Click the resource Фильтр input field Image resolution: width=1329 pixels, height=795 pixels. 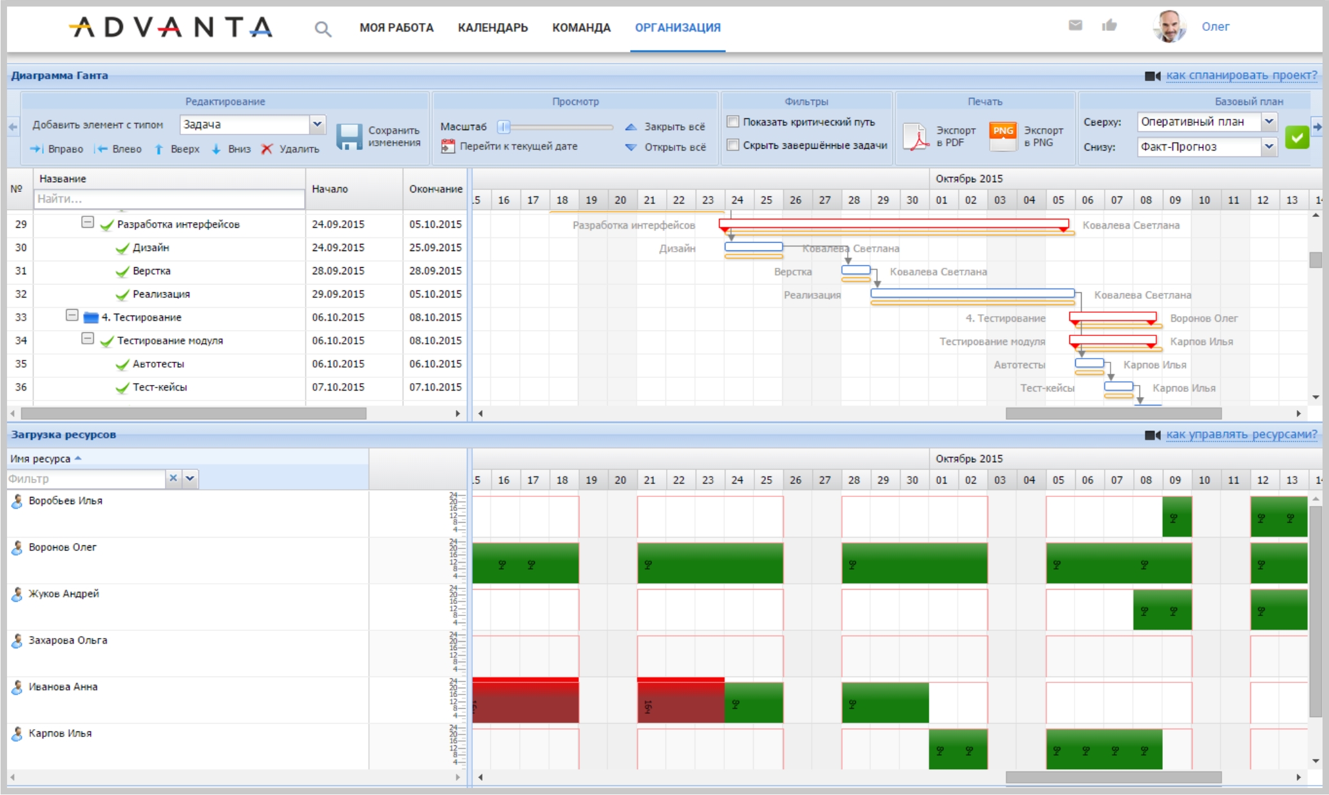point(86,478)
